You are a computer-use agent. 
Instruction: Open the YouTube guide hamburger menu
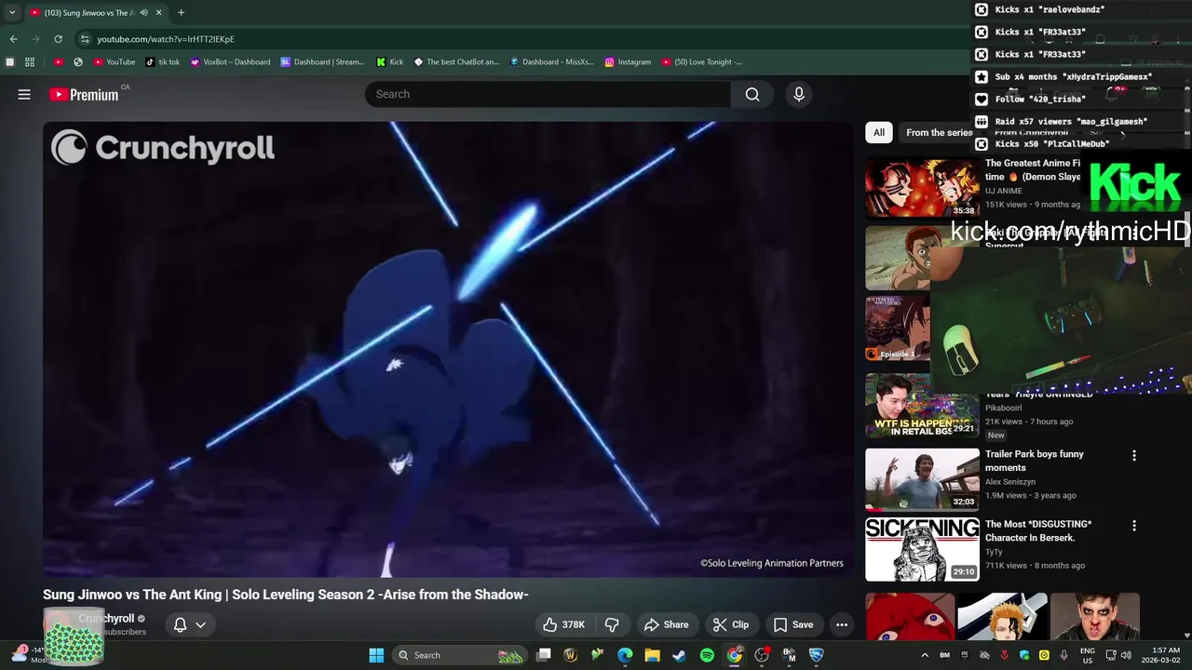coord(24,94)
